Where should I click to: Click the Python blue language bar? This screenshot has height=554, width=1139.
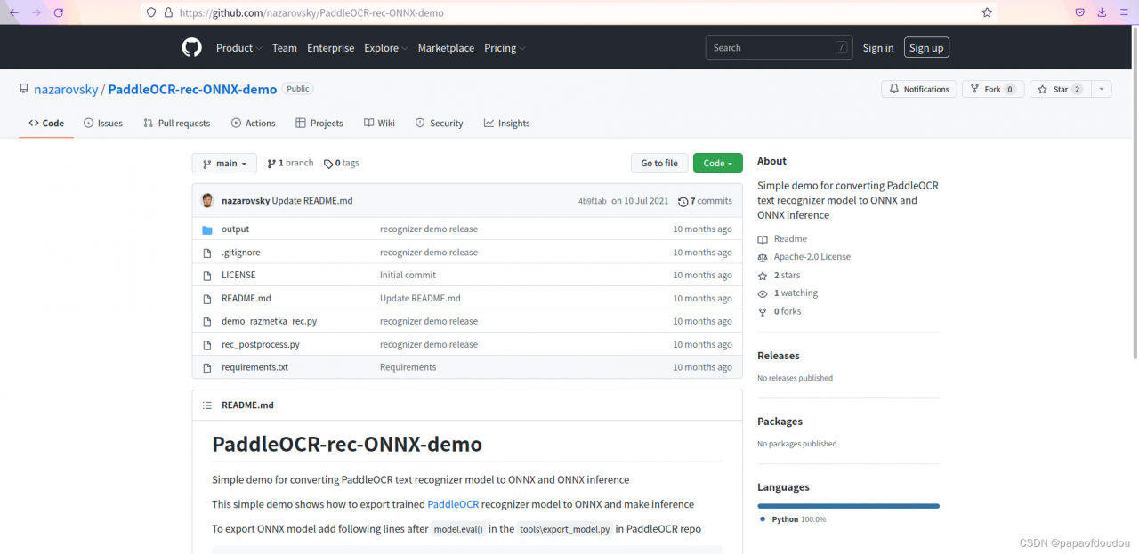[848, 506]
